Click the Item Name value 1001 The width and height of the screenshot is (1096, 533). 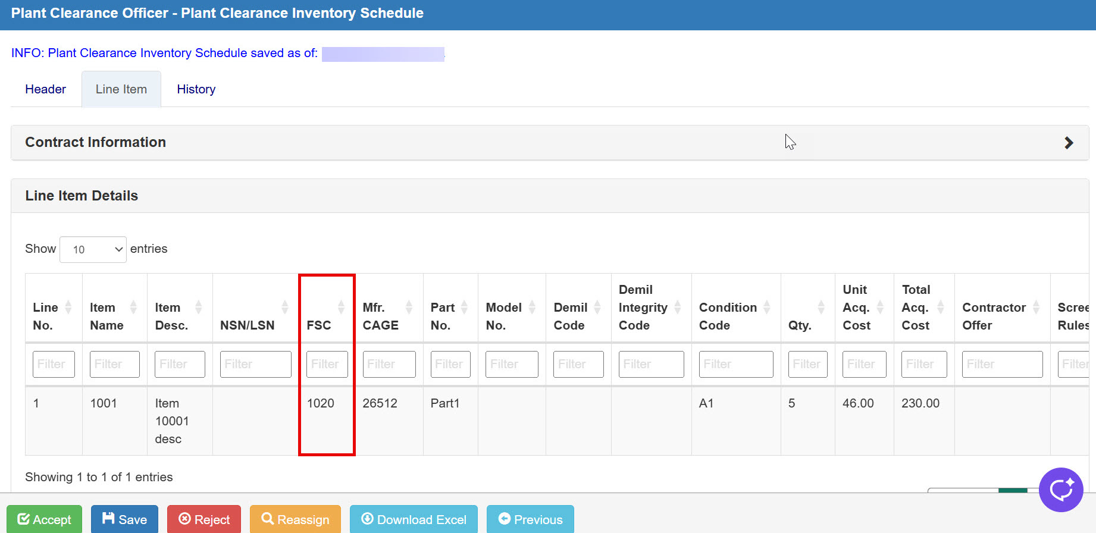(104, 403)
